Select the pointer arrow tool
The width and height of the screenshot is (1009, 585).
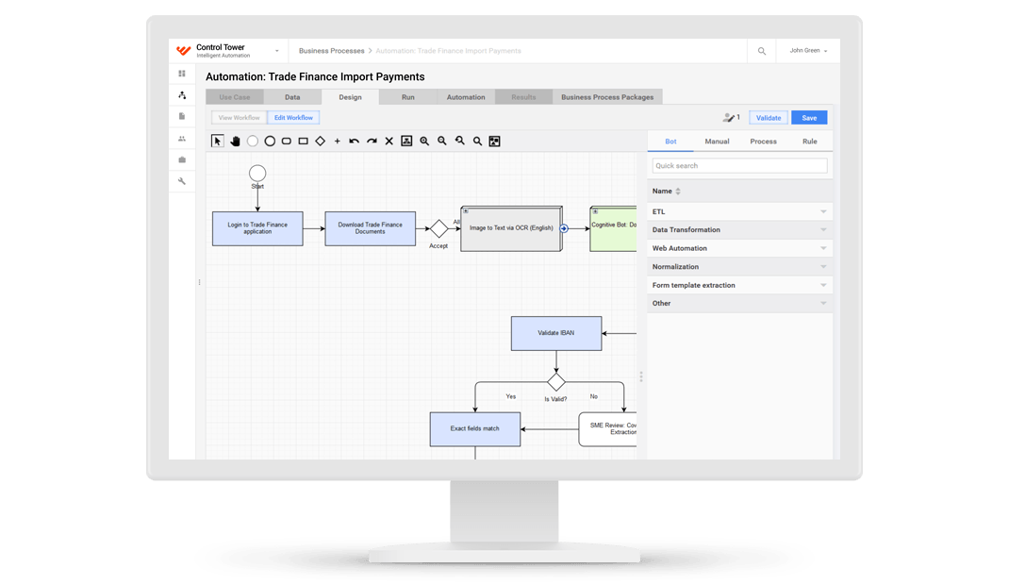pyautogui.click(x=218, y=141)
